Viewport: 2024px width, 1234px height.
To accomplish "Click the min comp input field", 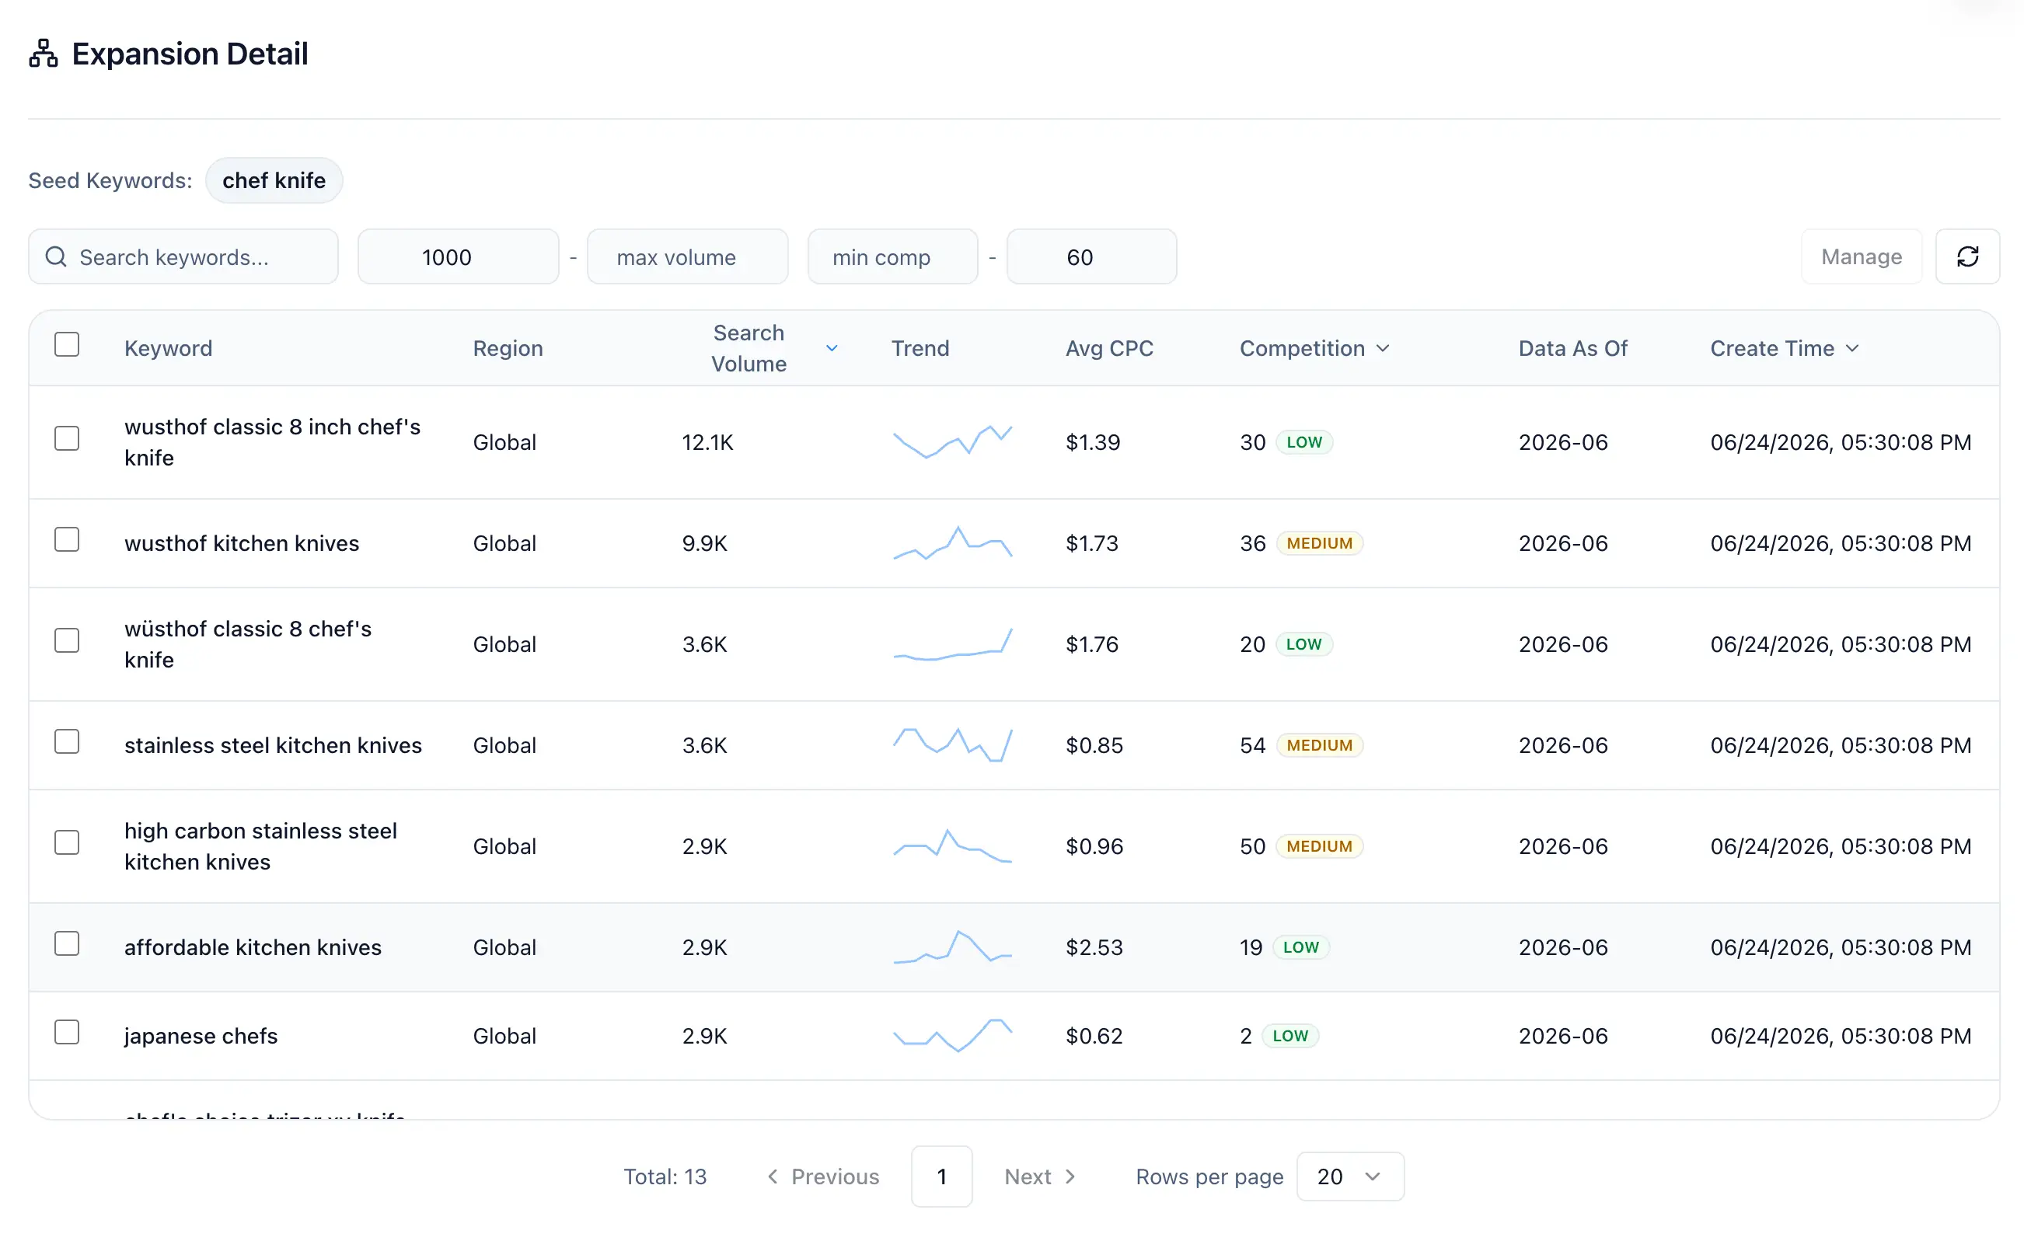I will (x=892, y=257).
